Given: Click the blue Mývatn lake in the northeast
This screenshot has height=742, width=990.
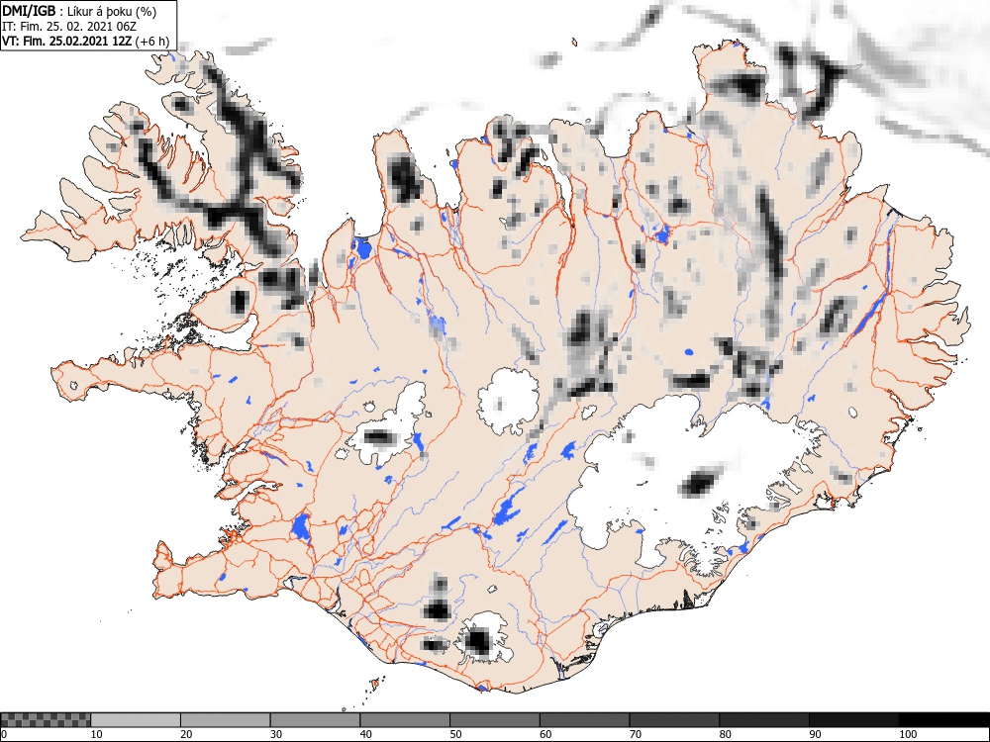Looking at the screenshot, I should click(661, 234).
